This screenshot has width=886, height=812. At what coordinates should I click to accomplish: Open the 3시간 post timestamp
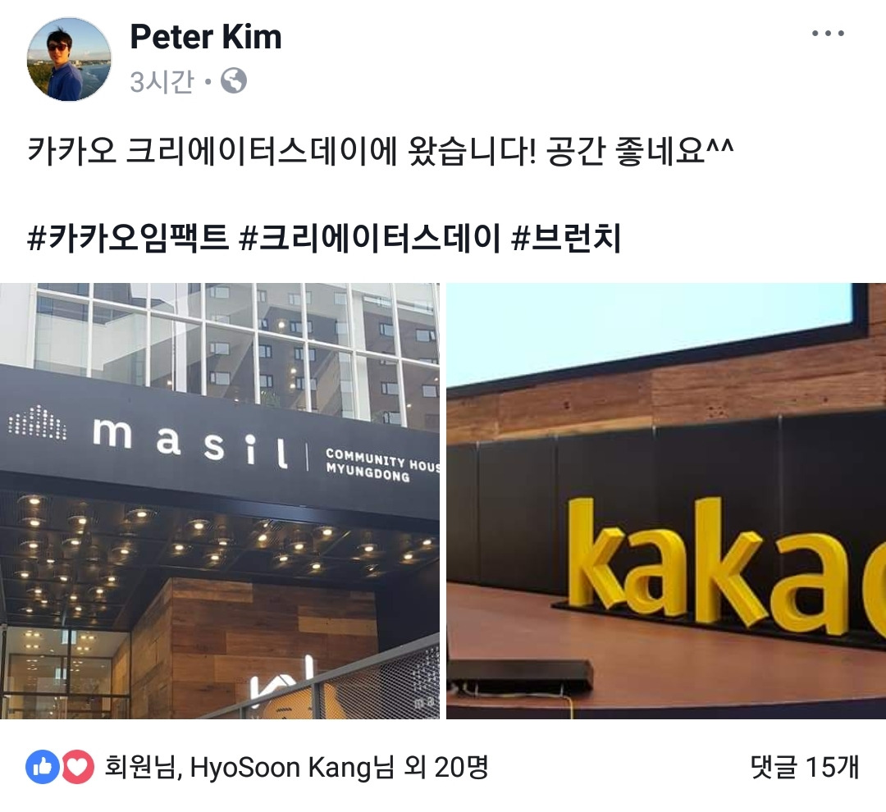(x=162, y=81)
